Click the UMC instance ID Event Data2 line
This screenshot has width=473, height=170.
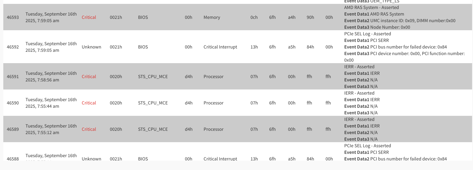399,21
